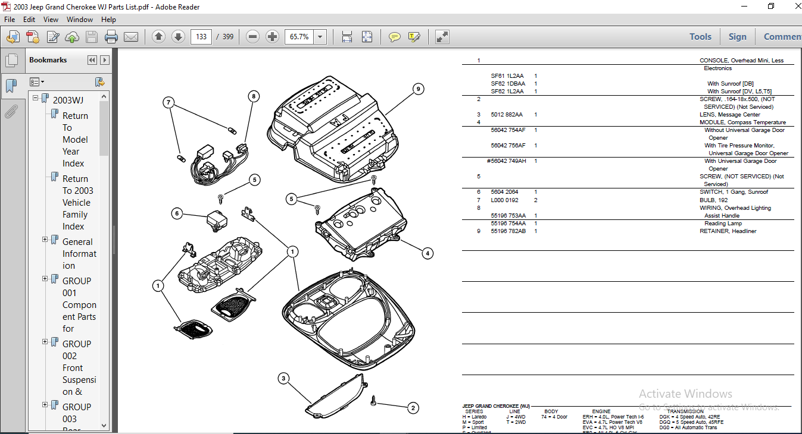
Task: Click the Sign and fill document icon
Action: pyautogui.click(x=53, y=37)
